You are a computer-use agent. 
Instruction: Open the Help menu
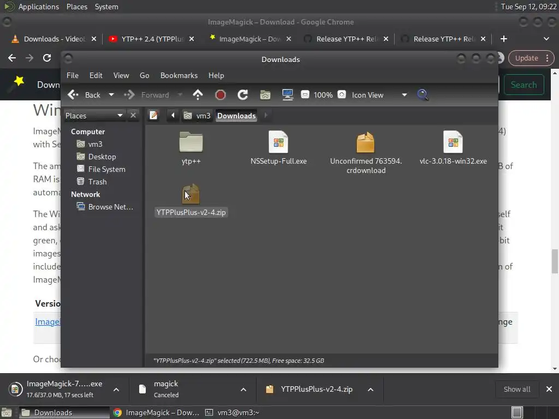point(216,75)
